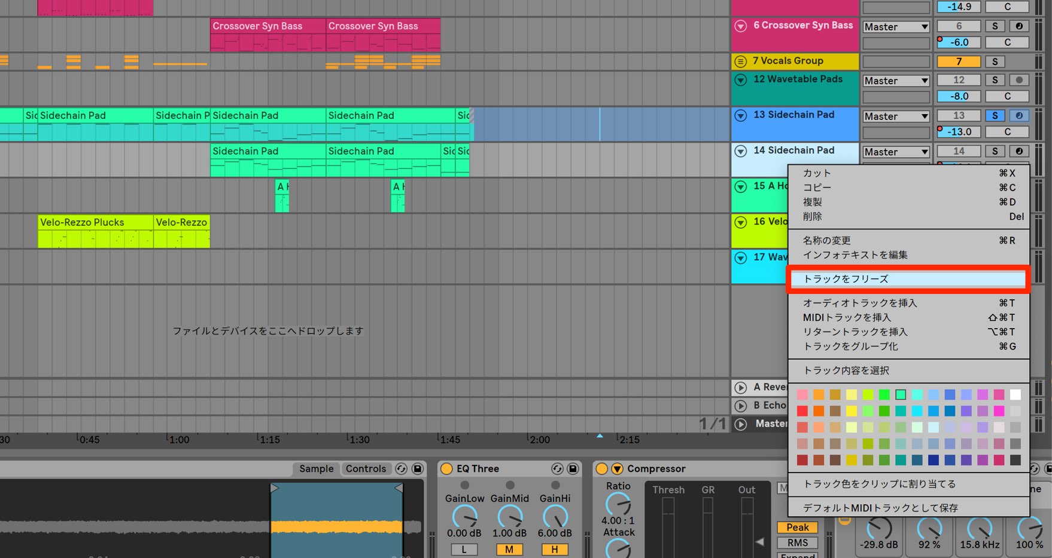
Task: Open the Controls tab in sample view
Action: pyautogui.click(x=366, y=469)
